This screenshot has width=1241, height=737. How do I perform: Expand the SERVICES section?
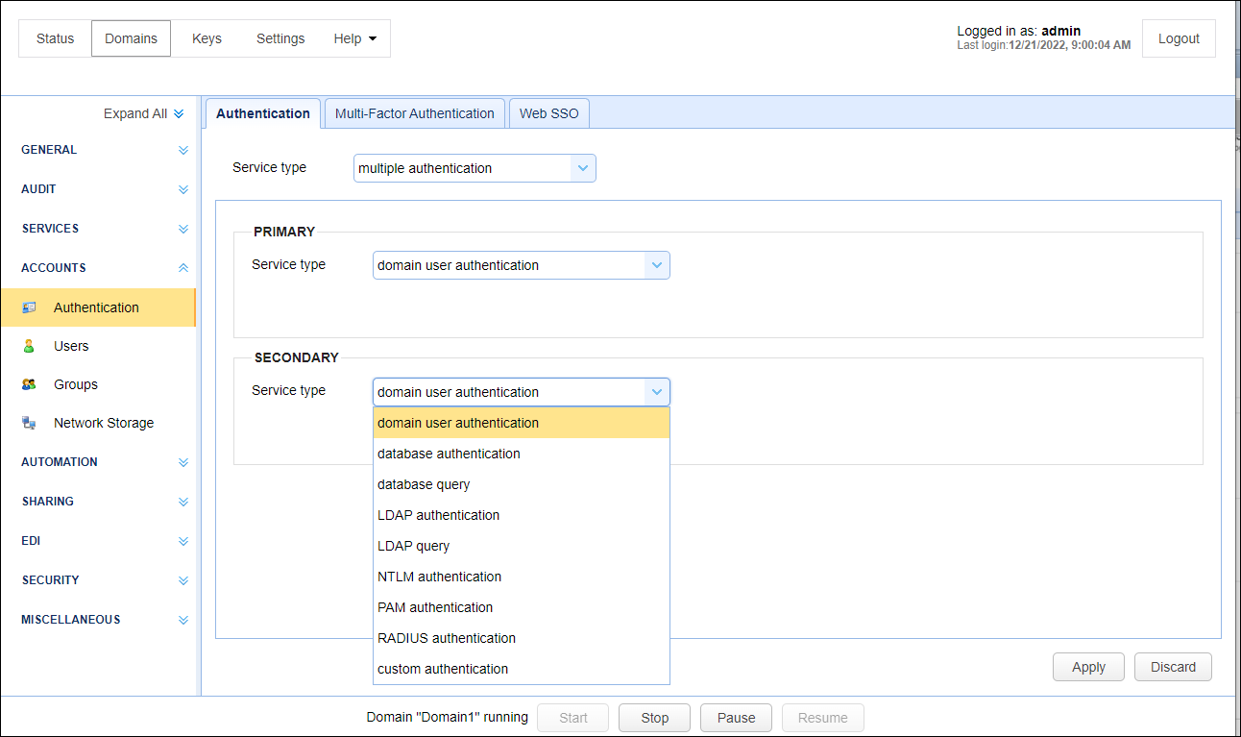pos(183,230)
